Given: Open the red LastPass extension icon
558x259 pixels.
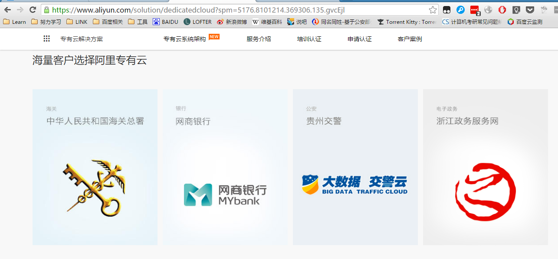Looking at the screenshot, I should click(475, 10).
